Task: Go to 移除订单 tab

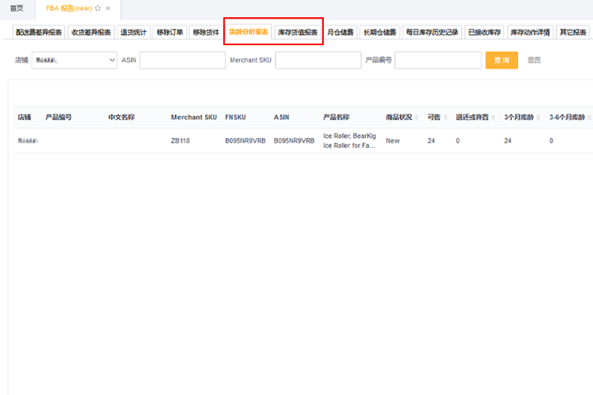Action: 169,33
